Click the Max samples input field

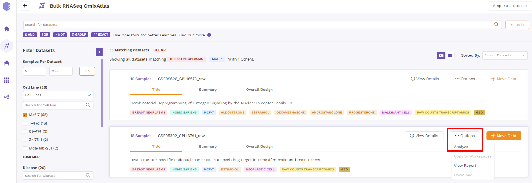[x=61, y=71]
